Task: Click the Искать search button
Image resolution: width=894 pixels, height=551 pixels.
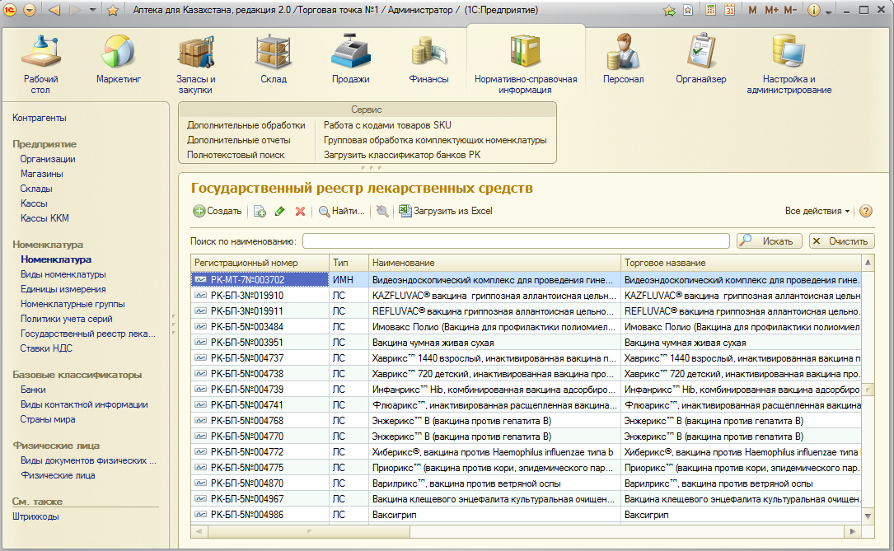Action: coord(770,240)
